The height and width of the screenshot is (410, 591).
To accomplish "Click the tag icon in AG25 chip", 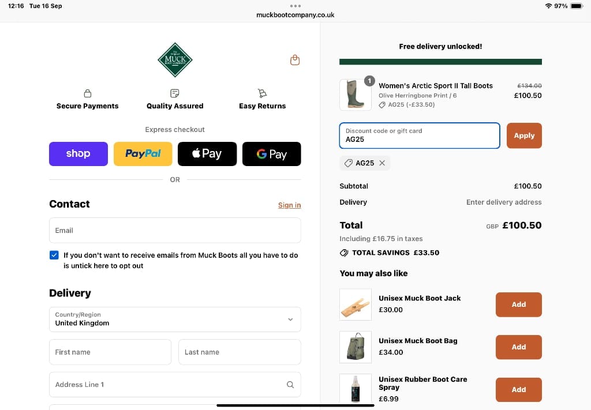I will point(348,163).
